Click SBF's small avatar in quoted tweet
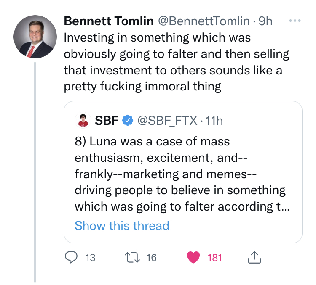 pyautogui.click(x=83, y=121)
